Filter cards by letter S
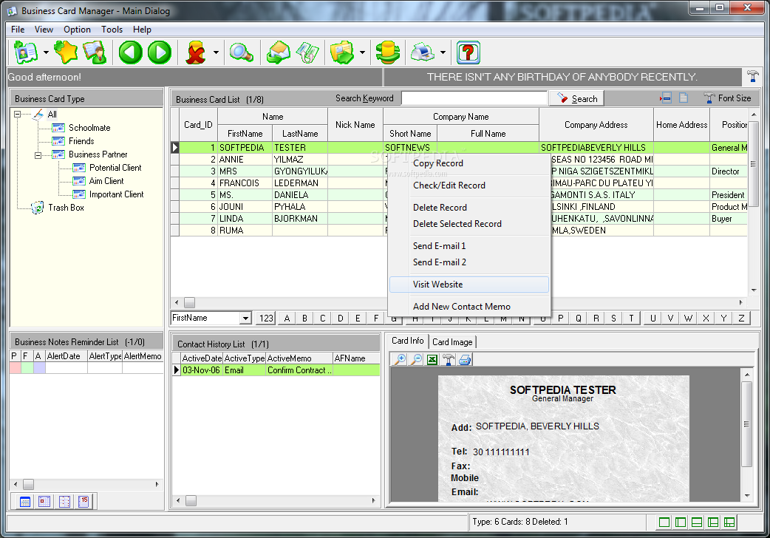The height and width of the screenshot is (538, 770). click(613, 319)
